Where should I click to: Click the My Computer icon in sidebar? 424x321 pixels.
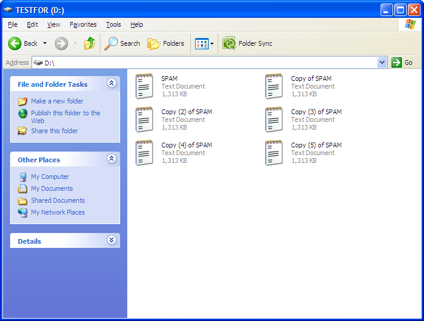[x=23, y=177]
